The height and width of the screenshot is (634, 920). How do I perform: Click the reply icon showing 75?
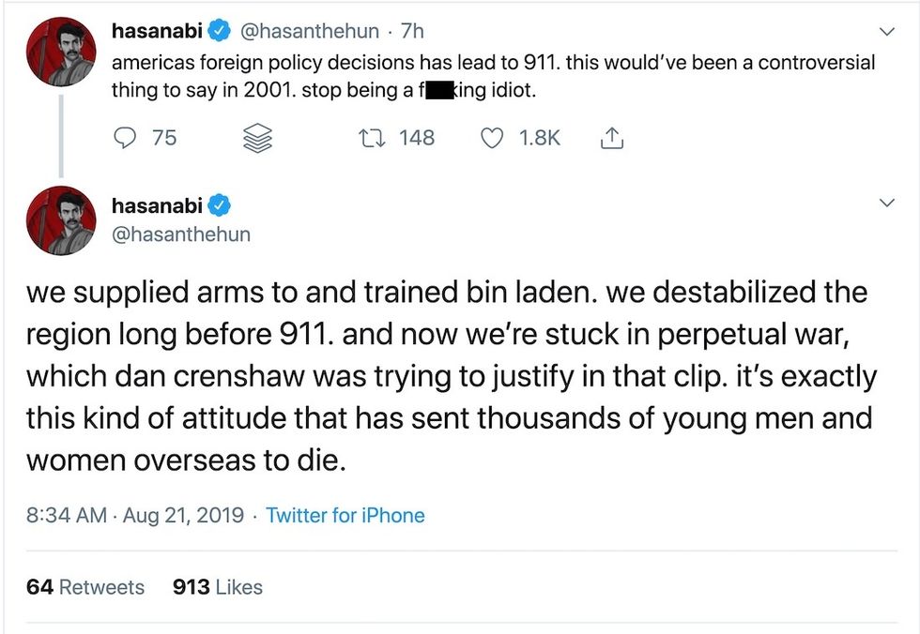(126, 138)
